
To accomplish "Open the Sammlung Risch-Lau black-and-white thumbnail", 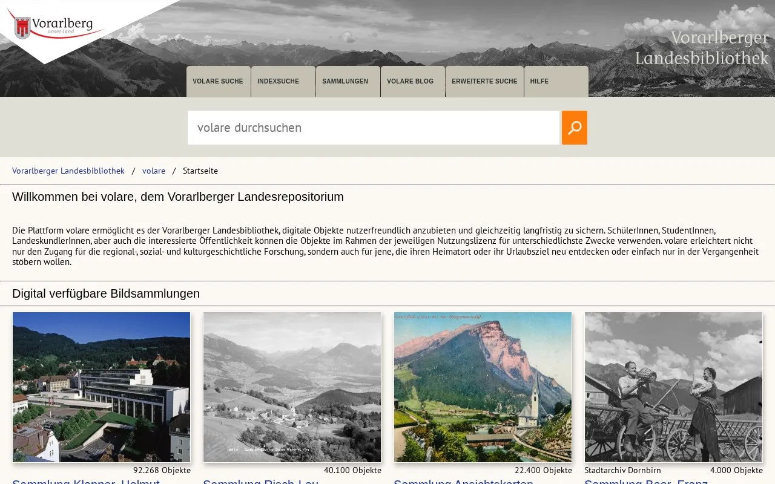I will pos(292,387).
